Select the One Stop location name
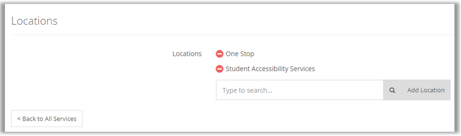 (240, 54)
